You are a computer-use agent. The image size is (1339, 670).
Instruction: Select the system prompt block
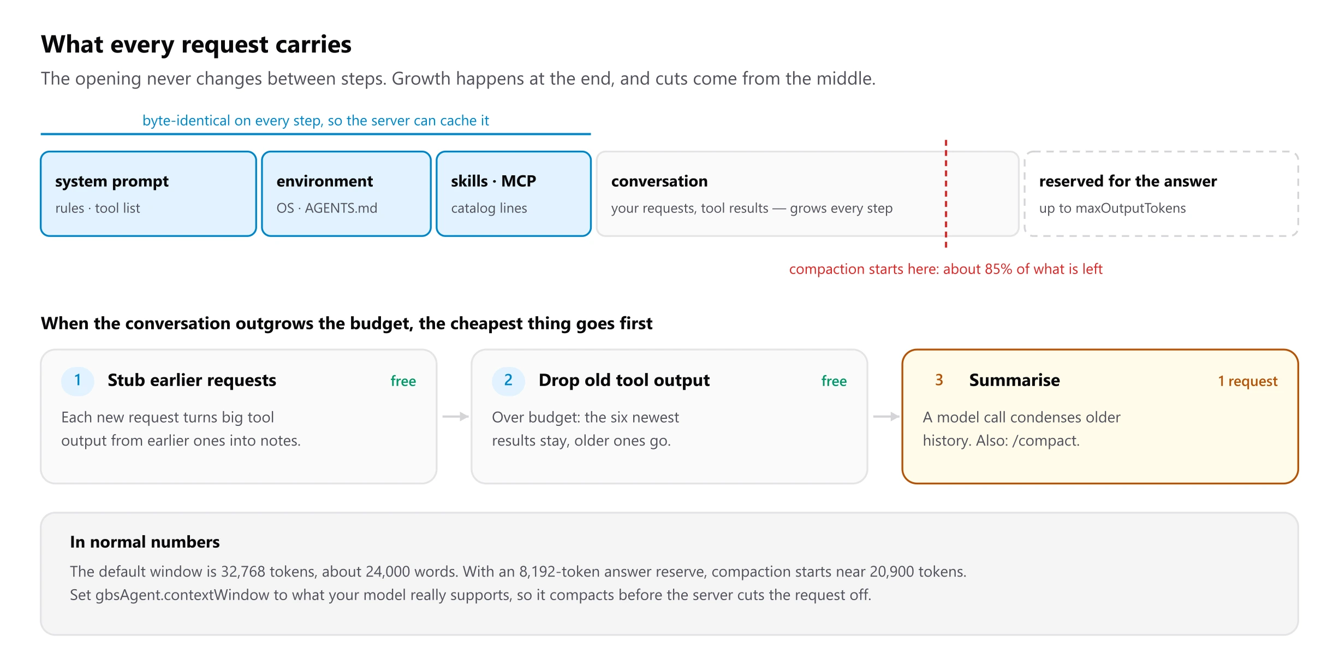[x=148, y=194]
